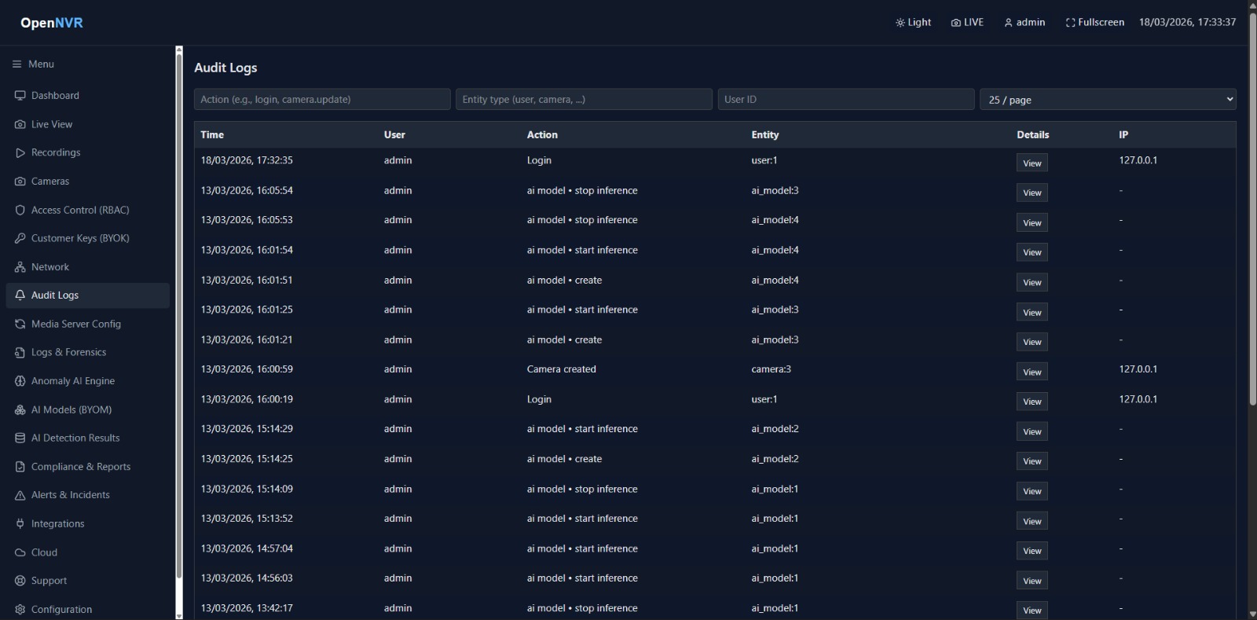This screenshot has width=1257, height=620.
Task: Click the IP column header
Action: (x=1123, y=135)
